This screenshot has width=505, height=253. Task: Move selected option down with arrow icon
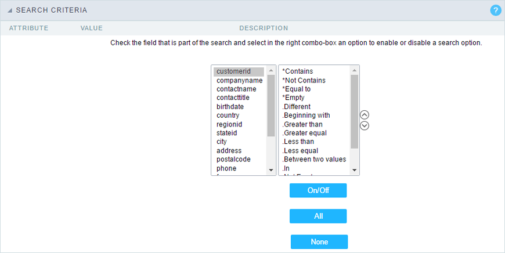(365, 125)
